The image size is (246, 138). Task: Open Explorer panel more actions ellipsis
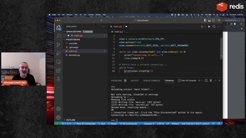coord(103,26)
